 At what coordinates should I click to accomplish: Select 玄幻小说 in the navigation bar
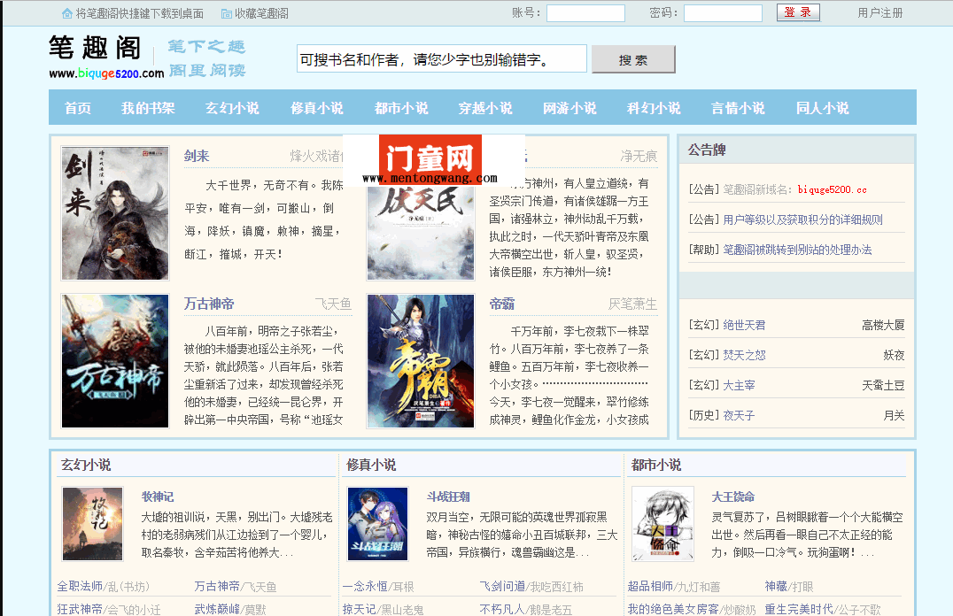pos(232,108)
